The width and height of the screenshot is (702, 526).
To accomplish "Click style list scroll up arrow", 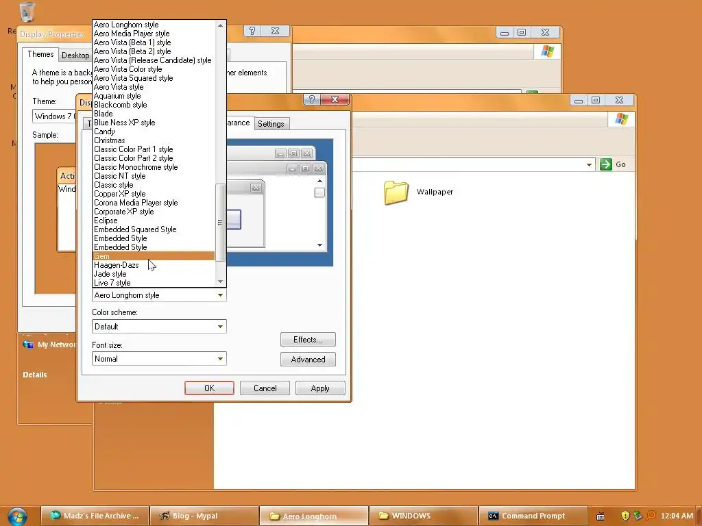I will click(x=220, y=25).
